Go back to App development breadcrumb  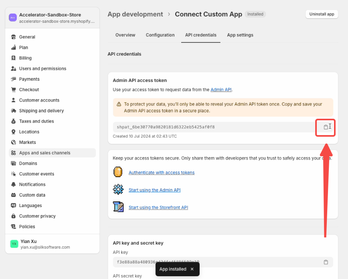(135, 14)
